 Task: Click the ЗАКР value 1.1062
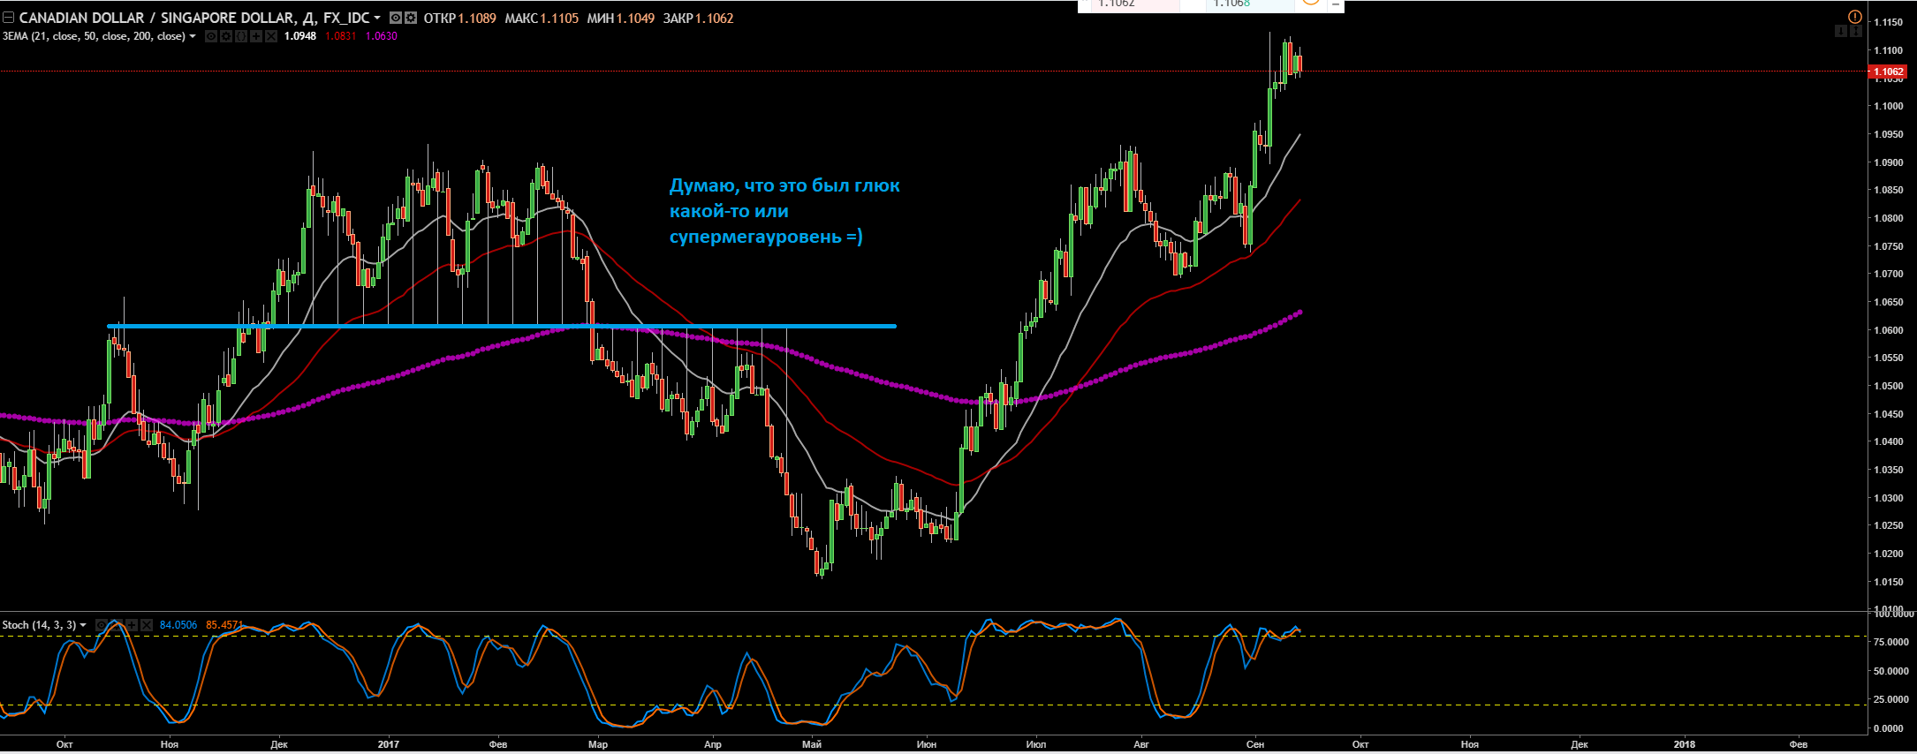coord(714,18)
